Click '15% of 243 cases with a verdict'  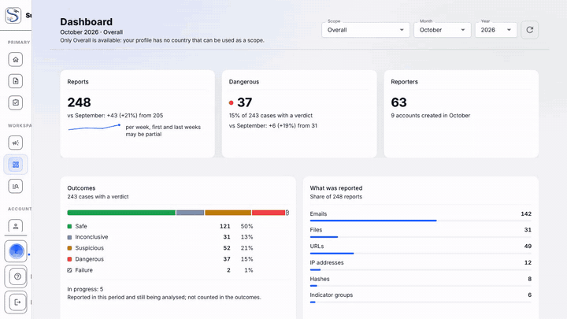[270, 116]
